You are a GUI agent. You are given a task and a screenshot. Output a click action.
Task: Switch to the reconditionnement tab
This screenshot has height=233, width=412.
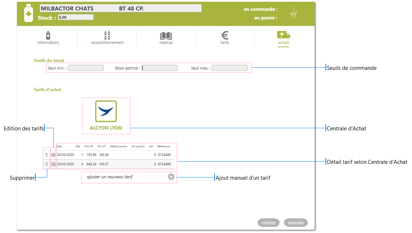(x=107, y=38)
